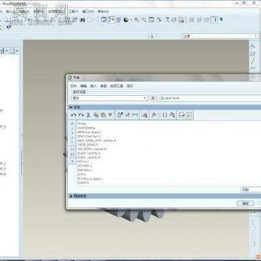Insert multiply operator into relations

(x=72, y=133)
